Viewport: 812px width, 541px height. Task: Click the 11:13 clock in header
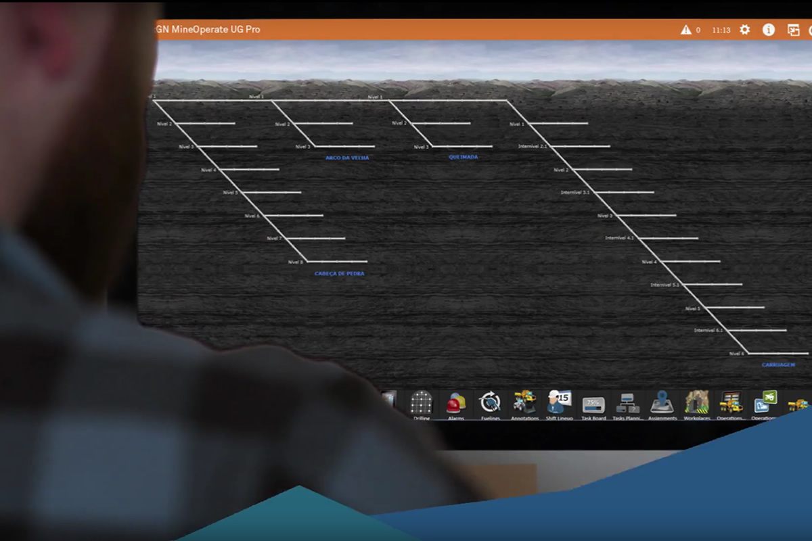click(x=721, y=30)
